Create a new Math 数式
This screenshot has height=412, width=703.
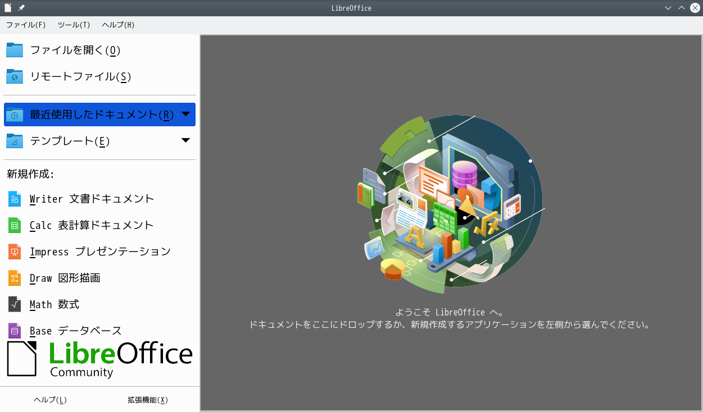pos(100,304)
